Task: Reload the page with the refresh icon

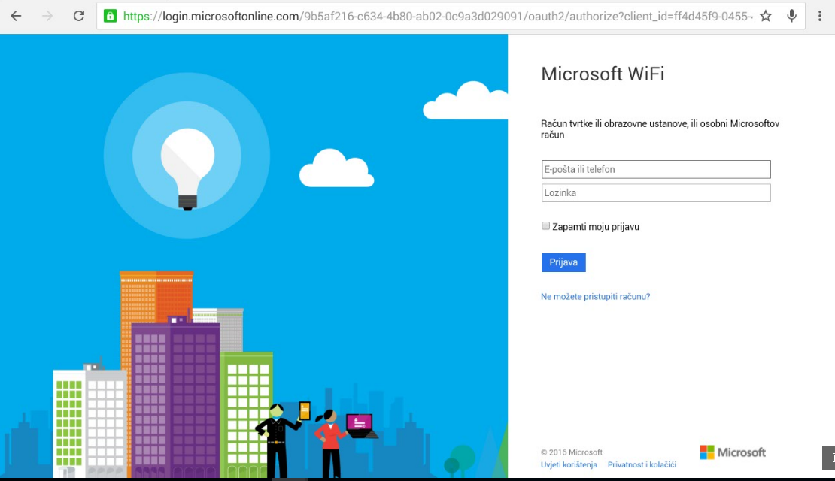Action: 79,16
